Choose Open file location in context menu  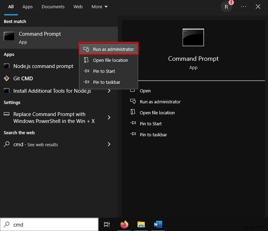click(x=109, y=60)
